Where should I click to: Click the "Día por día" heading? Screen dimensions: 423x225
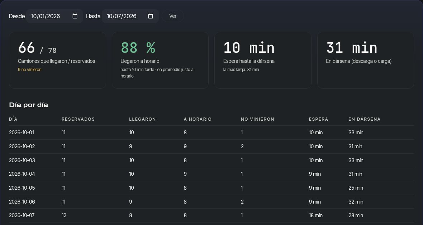29,105
